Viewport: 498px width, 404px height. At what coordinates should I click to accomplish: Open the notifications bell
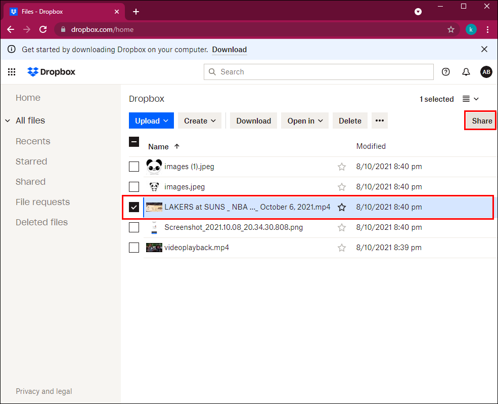pyautogui.click(x=466, y=72)
